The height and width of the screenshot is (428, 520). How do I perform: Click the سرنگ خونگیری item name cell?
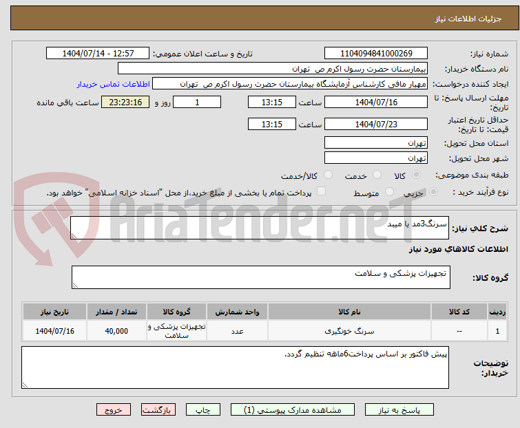point(349,330)
